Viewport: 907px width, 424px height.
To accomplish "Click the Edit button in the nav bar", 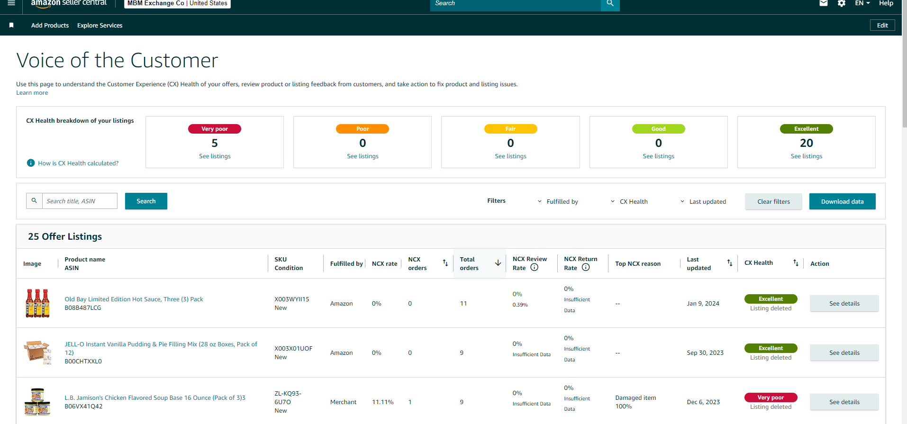I will point(882,25).
